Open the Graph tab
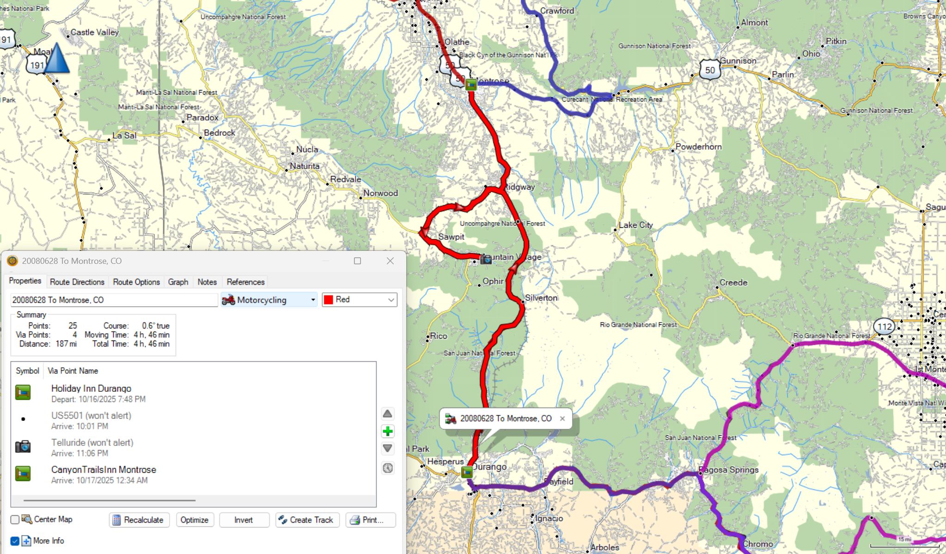Image resolution: width=946 pixels, height=554 pixels. pyautogui.click(x=178, y=282)
